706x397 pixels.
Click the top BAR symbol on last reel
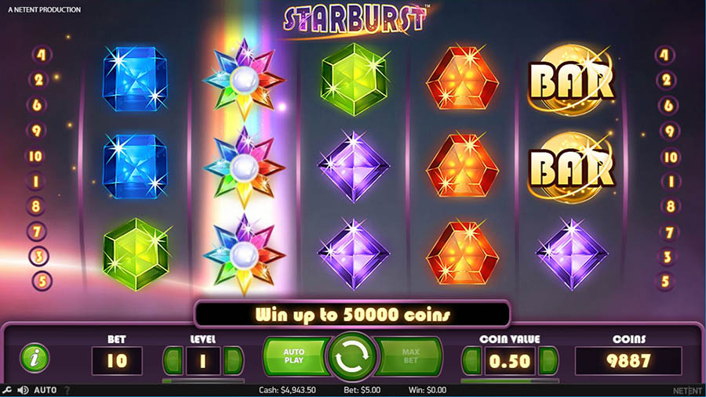tap(571, 81)
